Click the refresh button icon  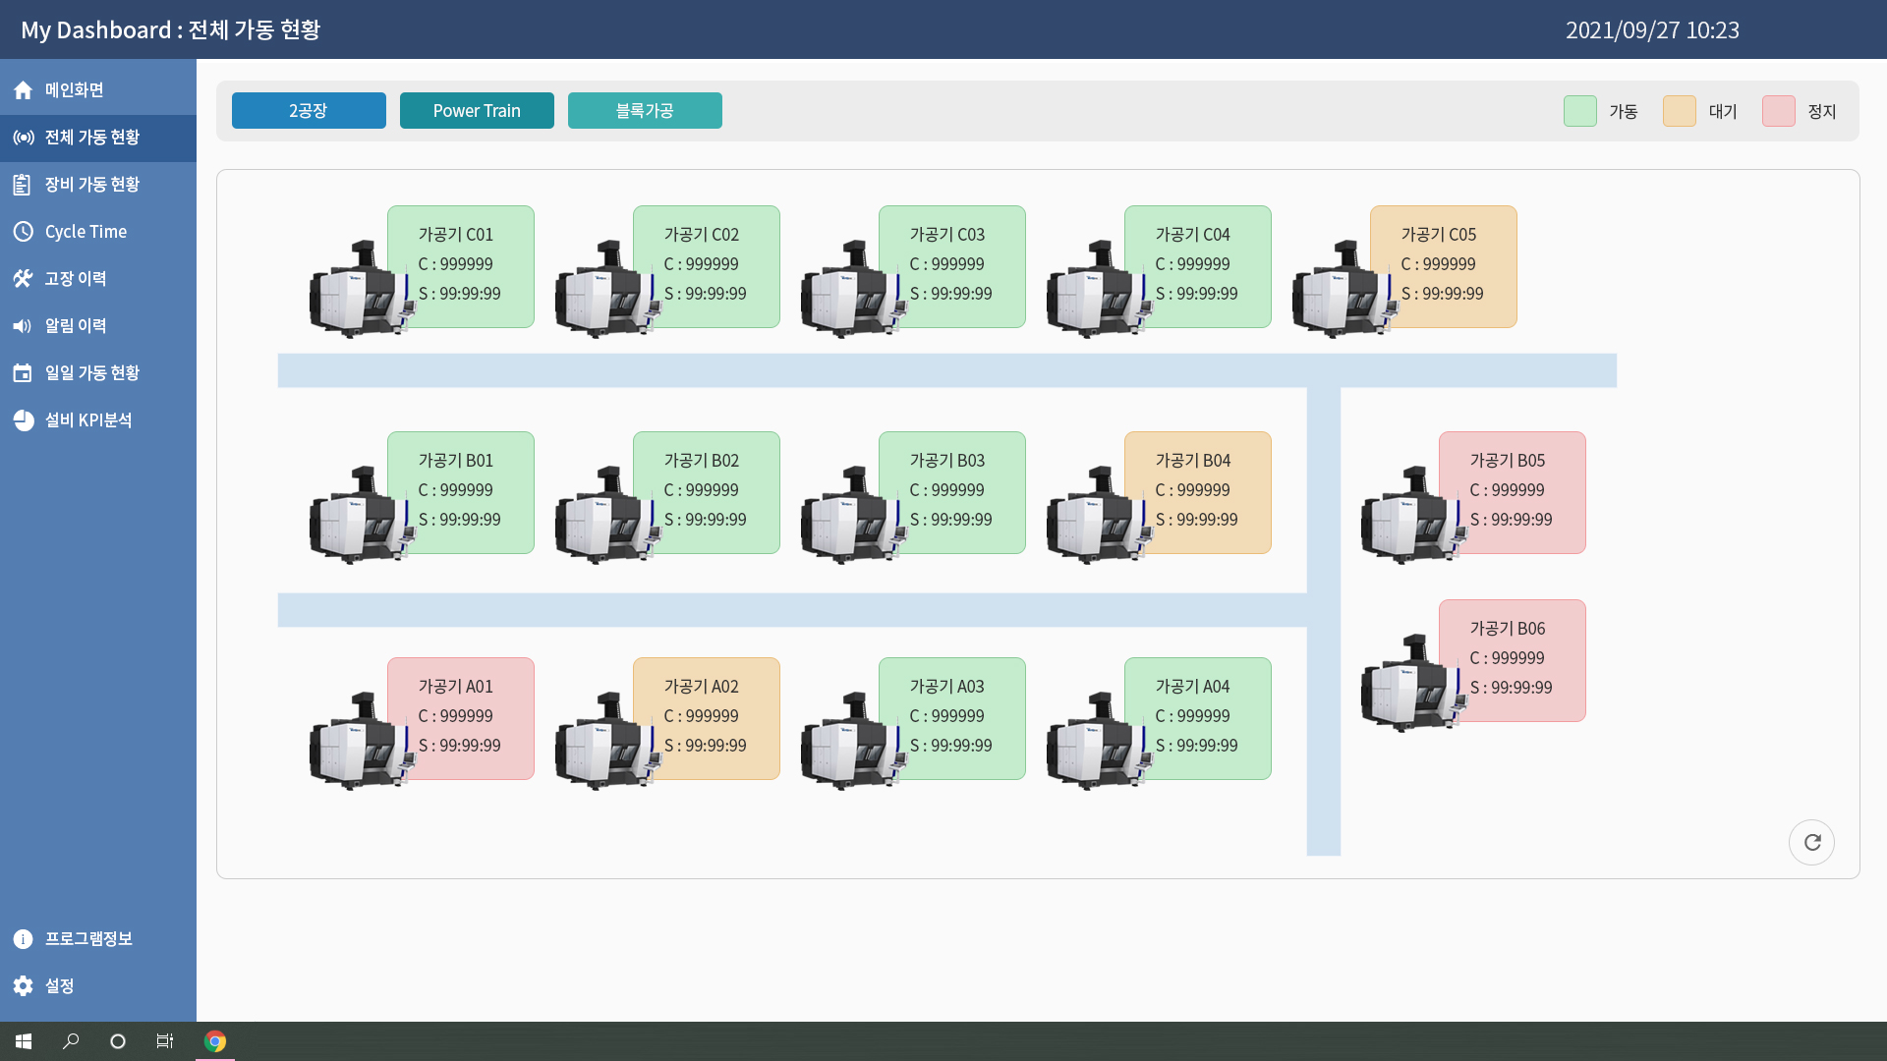pos(1811,842)
